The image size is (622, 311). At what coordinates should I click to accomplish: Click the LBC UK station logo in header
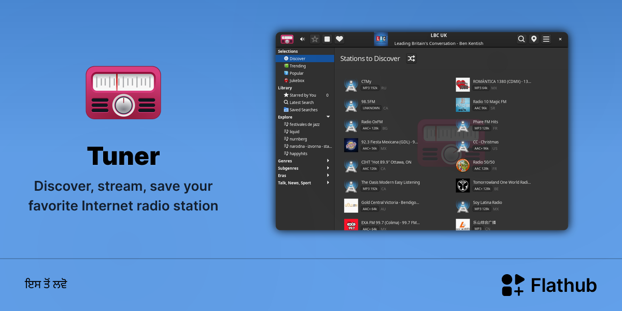(381, 39)
